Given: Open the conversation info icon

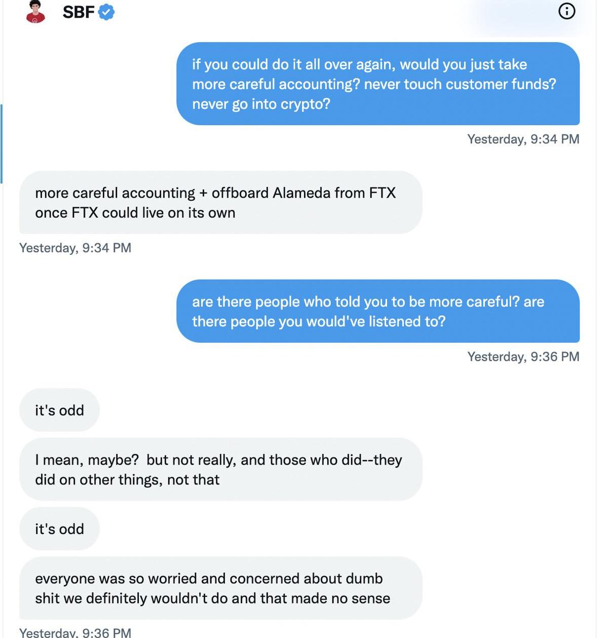Looking at the screenshot, I should click(x=566, y=11).
